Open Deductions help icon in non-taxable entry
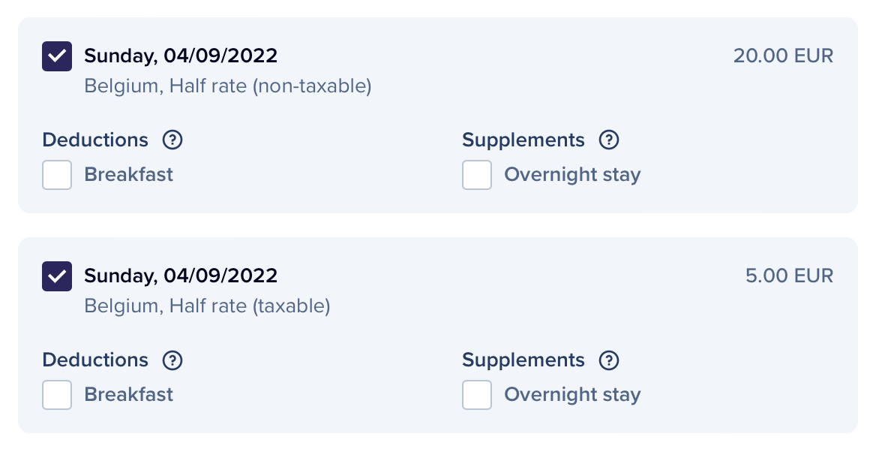Viewport: 876px width, 452px height. coord(173,140)
